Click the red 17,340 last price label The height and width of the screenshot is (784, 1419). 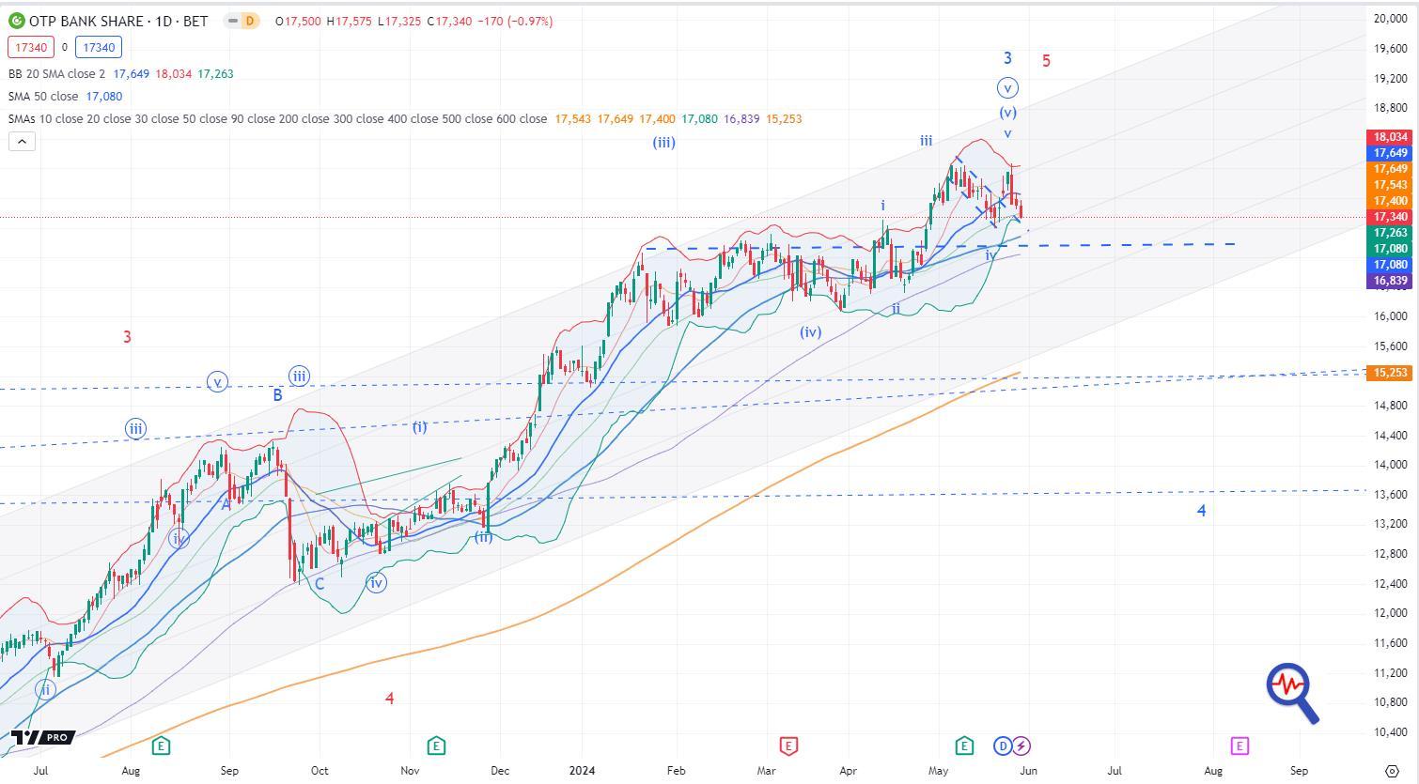point(1390,217)
